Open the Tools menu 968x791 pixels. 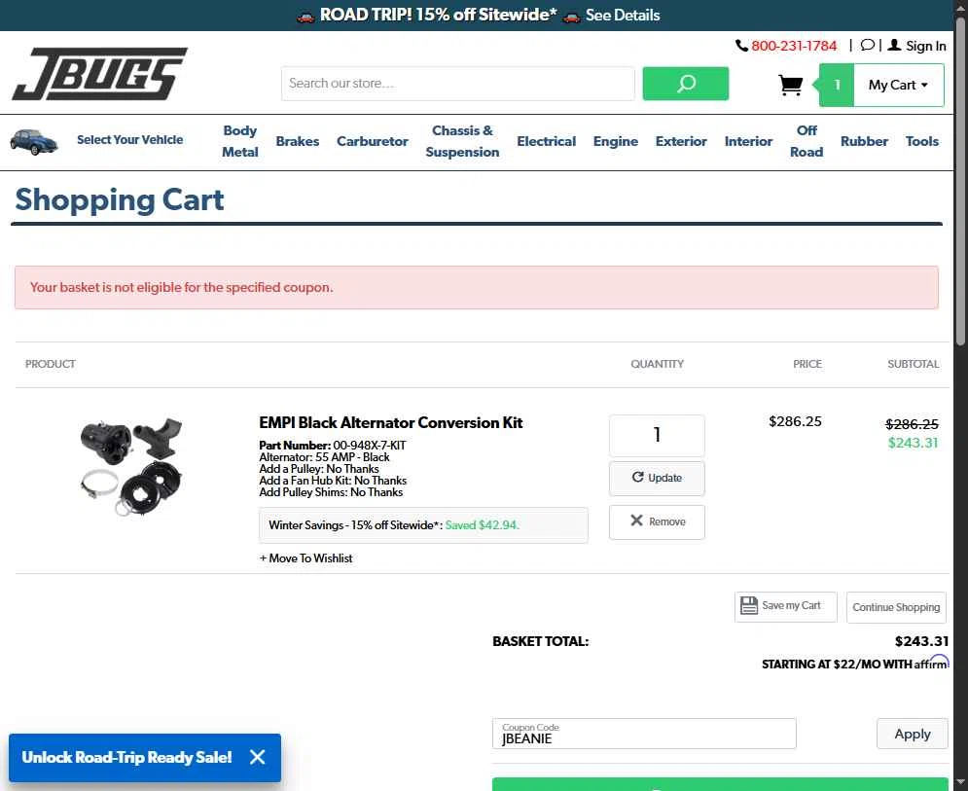click(x=921, y=141)
